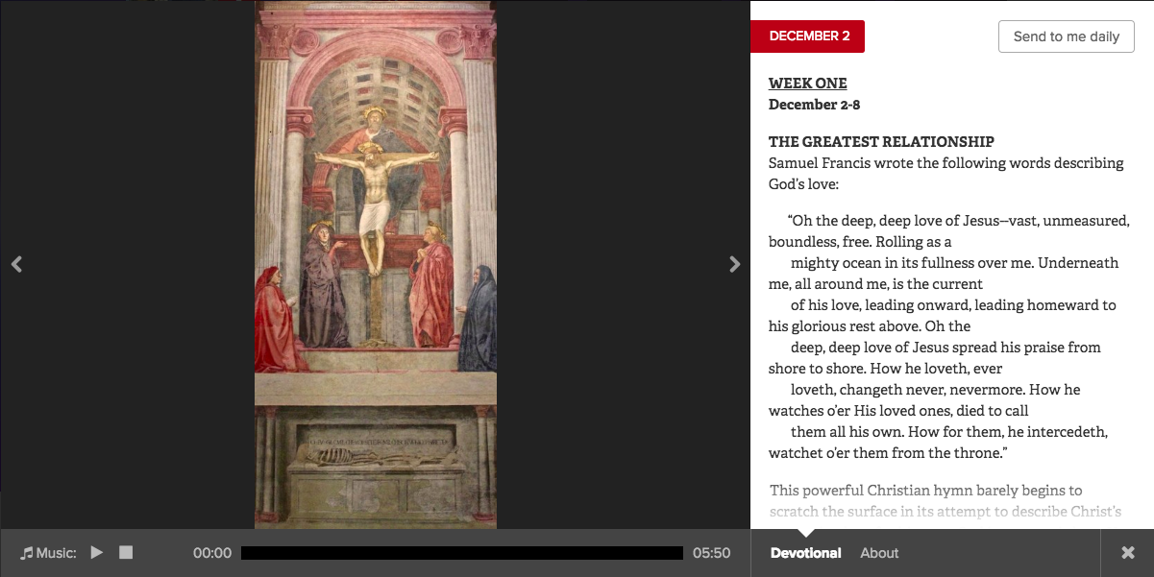Stop the music playback
This screenshot has height=577, width=1154.
coord(126,552)
